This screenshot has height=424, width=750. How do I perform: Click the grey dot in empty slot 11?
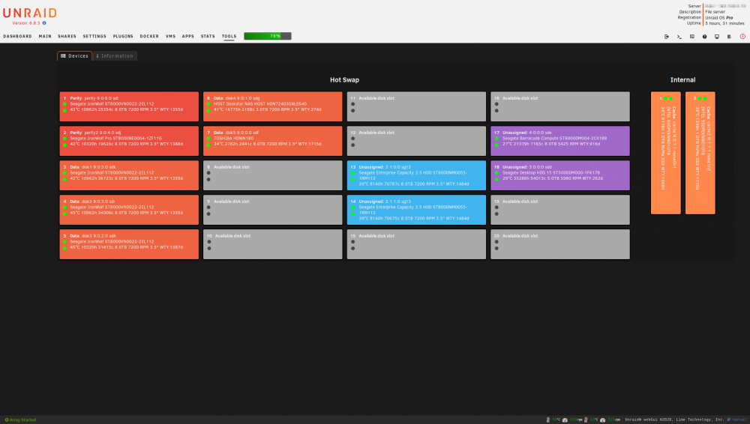[353, 103]
